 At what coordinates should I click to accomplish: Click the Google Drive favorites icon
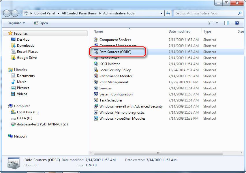click(13, 58)
